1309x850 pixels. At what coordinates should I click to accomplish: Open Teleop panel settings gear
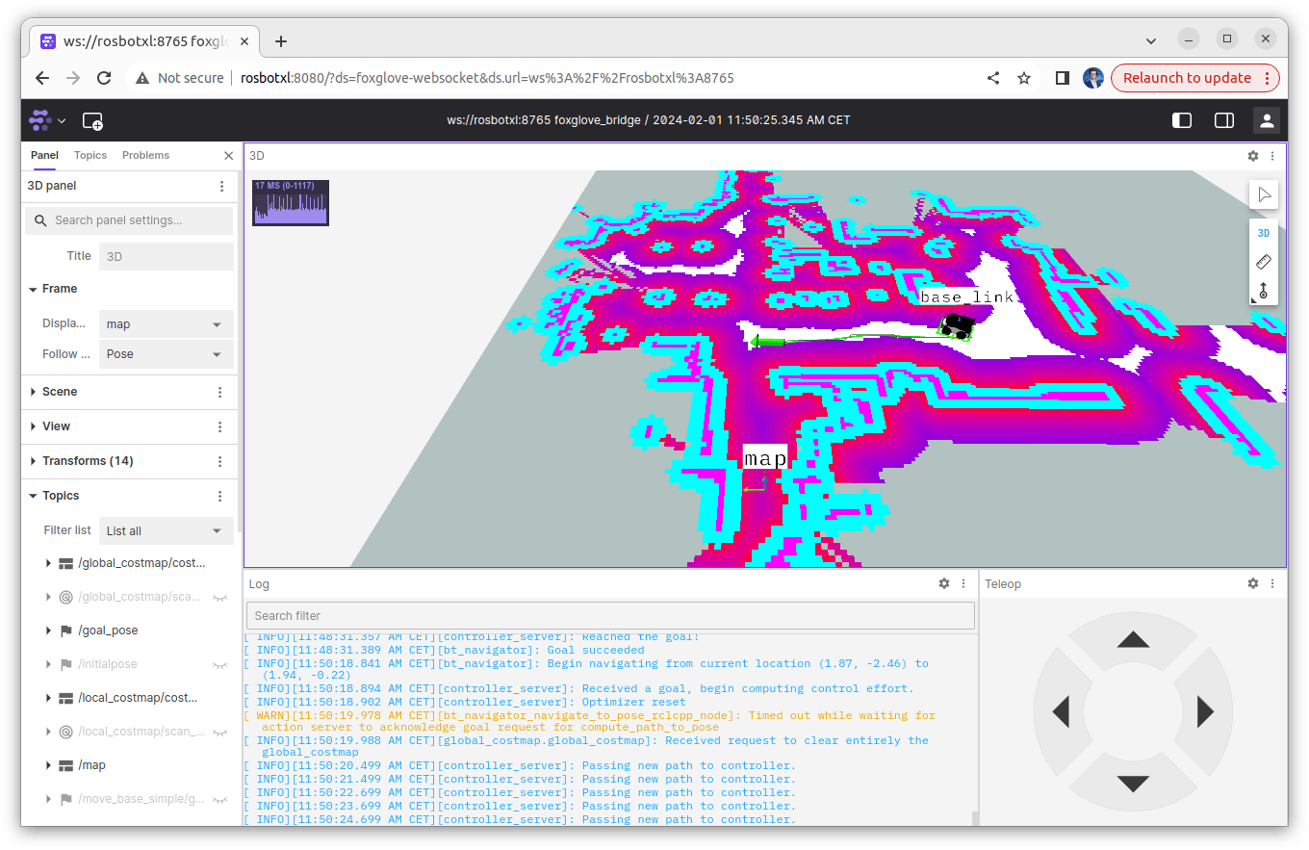pos(1253,583)
